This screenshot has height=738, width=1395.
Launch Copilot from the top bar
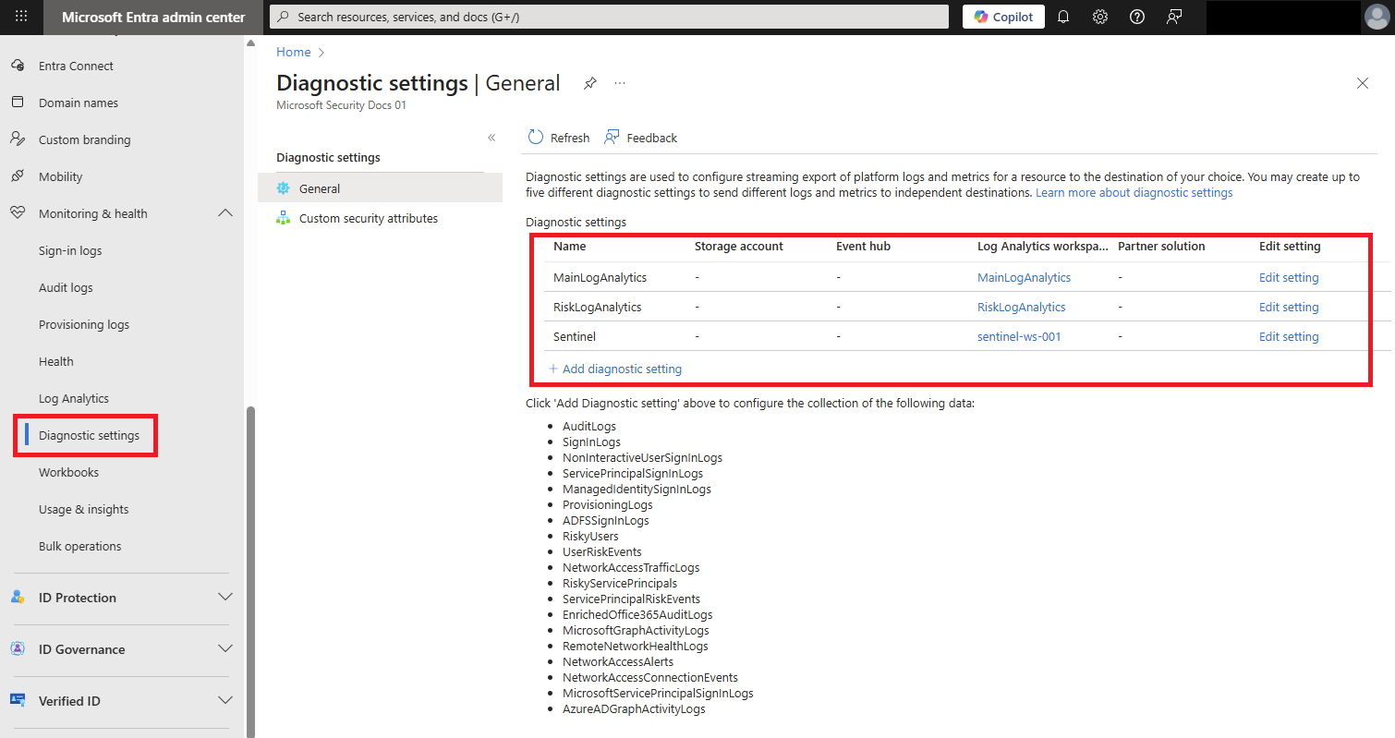tap(1003, 16)
